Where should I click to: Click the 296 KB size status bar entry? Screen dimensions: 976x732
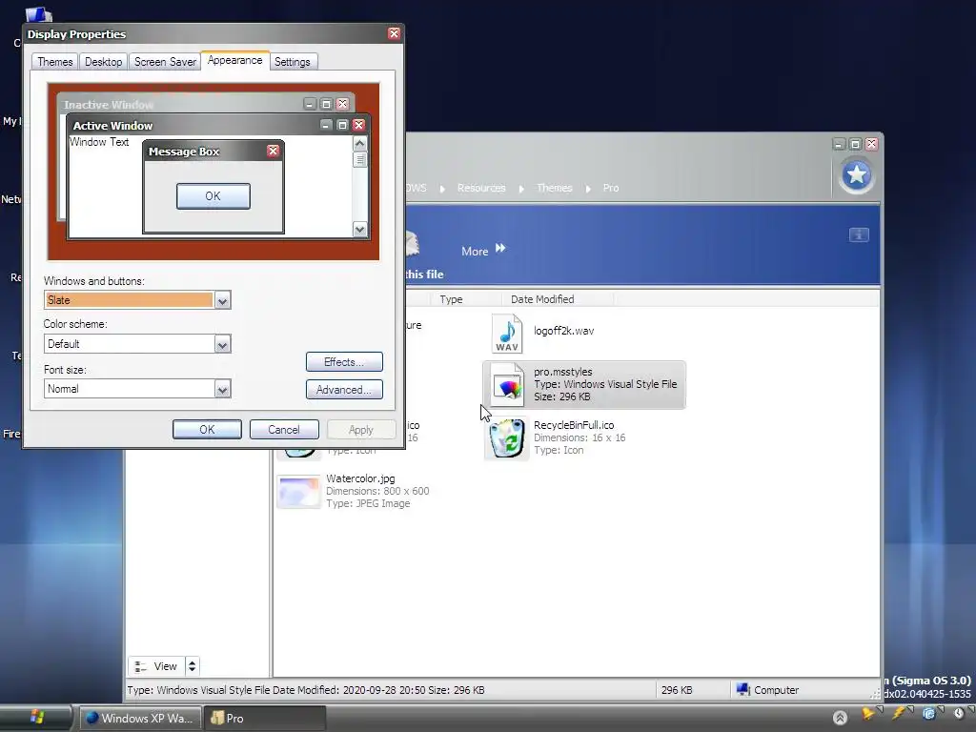point(677,690)
